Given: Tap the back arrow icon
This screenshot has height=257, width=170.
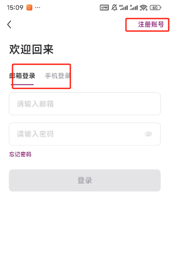Looking at the screenshot, I should (x=9, y=25).
